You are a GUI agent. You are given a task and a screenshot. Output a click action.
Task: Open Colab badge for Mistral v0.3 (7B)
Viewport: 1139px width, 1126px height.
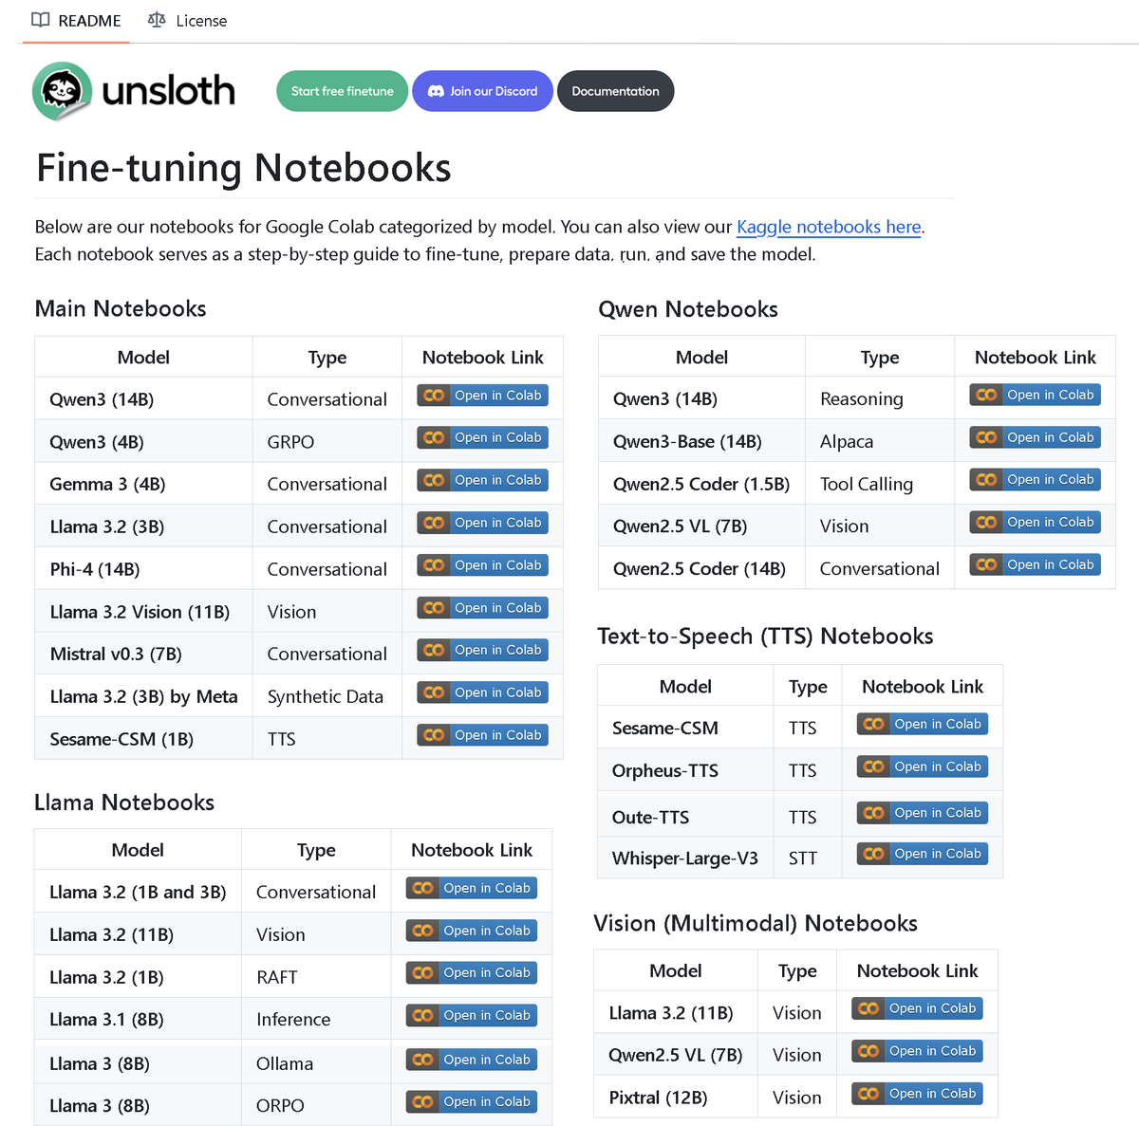click(x=482, y=650)
